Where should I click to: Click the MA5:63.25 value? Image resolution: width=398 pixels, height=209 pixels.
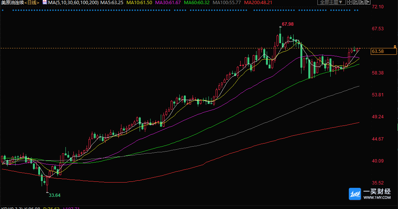[x=112, y=3]
